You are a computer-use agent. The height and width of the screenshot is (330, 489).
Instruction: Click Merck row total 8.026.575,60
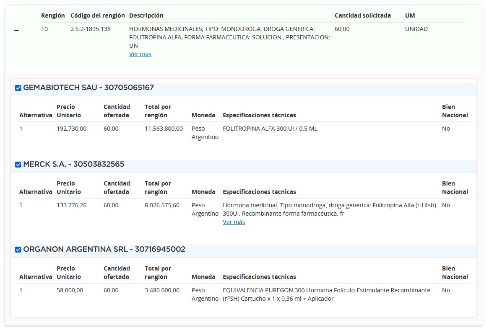point(162,205)
